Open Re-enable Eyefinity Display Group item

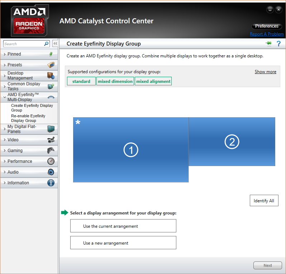[x=28, y=118]
